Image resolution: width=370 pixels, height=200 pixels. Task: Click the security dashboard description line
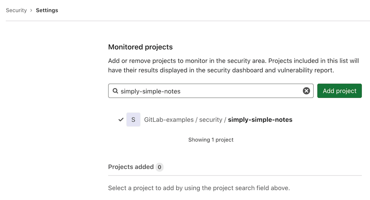pyautogui.click(x=221, y=71)
